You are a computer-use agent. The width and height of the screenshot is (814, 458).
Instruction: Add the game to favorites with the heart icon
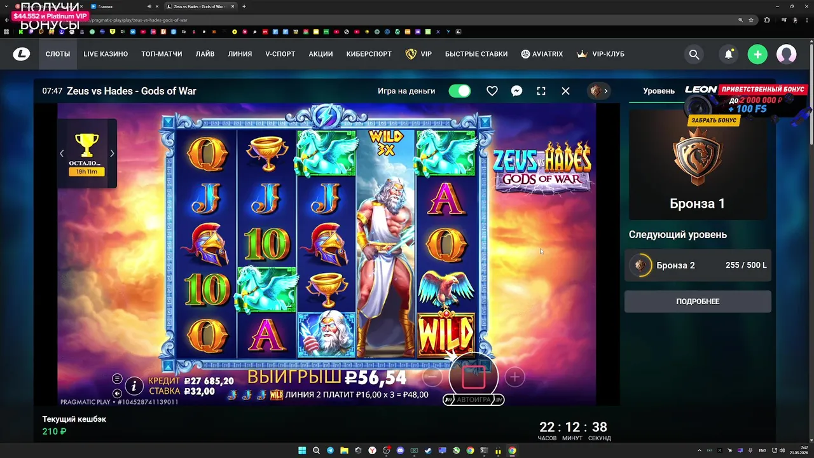[492, 91]
